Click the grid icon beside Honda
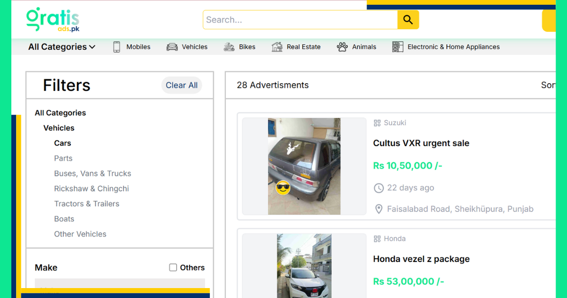 point(377,239)
